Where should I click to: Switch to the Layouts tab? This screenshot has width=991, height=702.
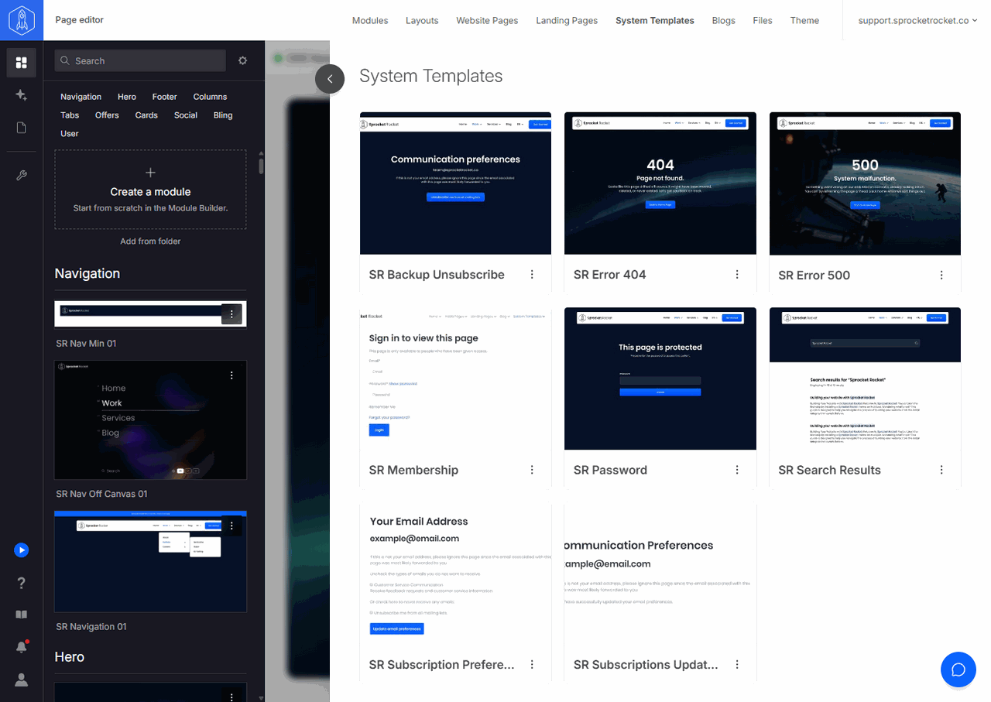422,21
